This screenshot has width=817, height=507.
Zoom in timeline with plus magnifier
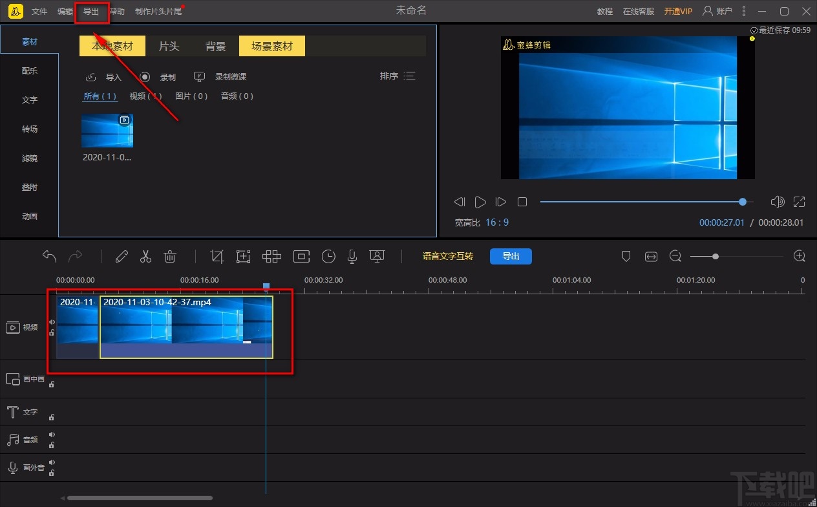(x=800, y=256)
